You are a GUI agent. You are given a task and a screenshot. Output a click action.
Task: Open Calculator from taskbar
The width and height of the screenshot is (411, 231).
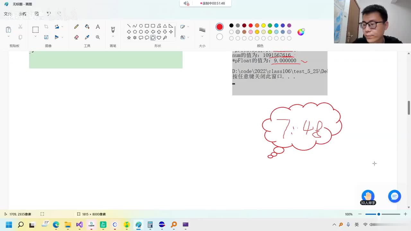pos(150,225)
